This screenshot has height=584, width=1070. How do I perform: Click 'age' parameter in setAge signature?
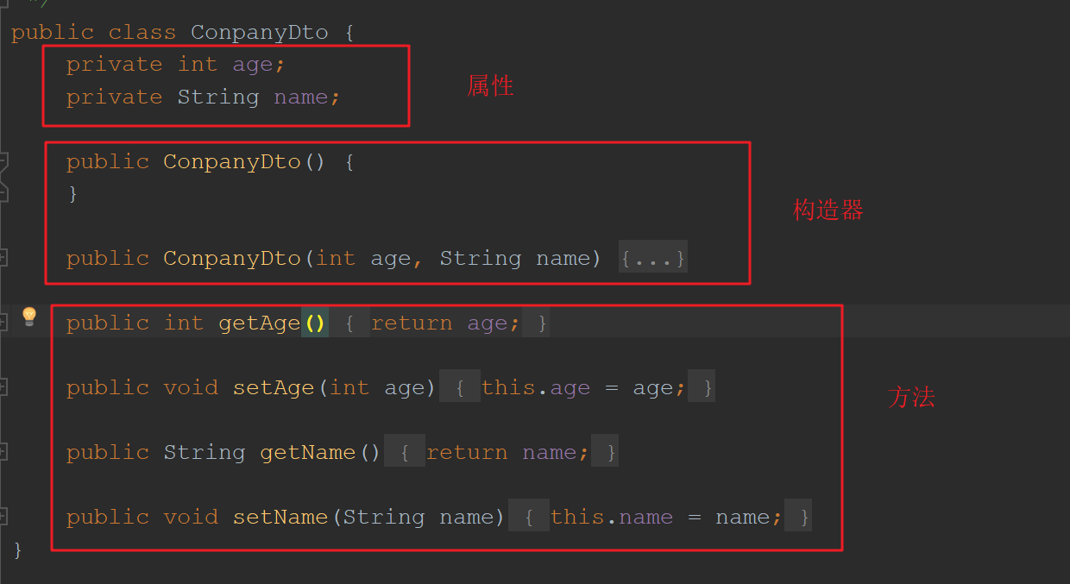(405, 387)
